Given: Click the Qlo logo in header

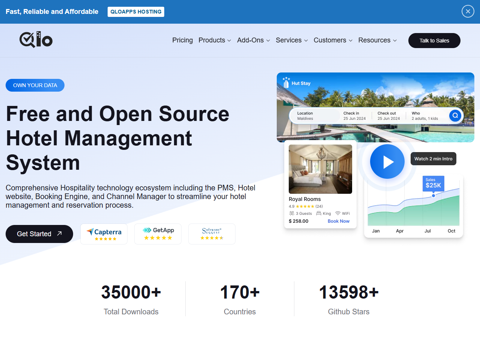Looking at the screenshot, I should 36,40.
